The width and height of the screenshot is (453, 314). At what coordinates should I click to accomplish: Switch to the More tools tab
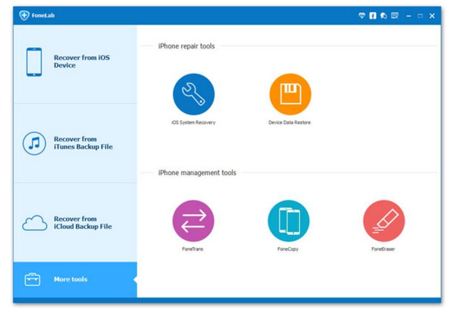(75, 279)
